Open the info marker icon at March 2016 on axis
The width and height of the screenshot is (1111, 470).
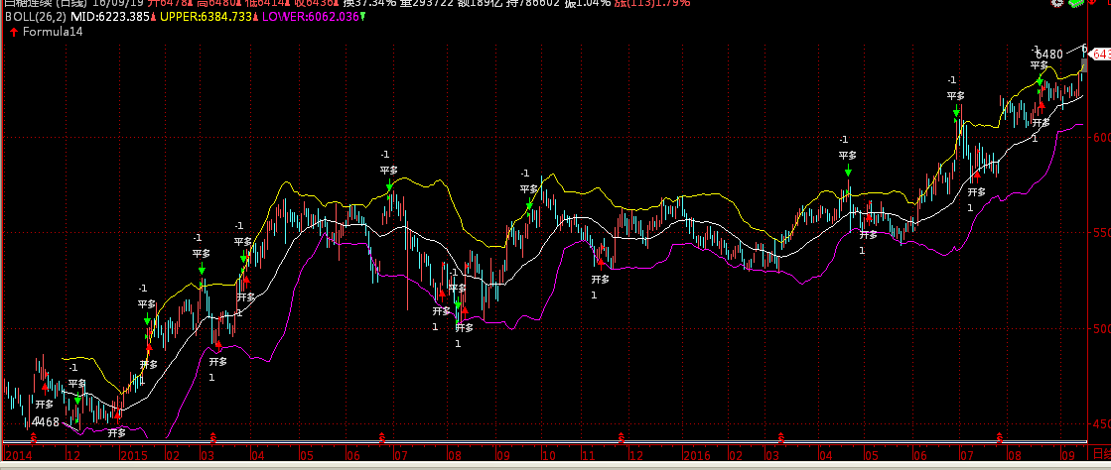[x=780, y=438]
